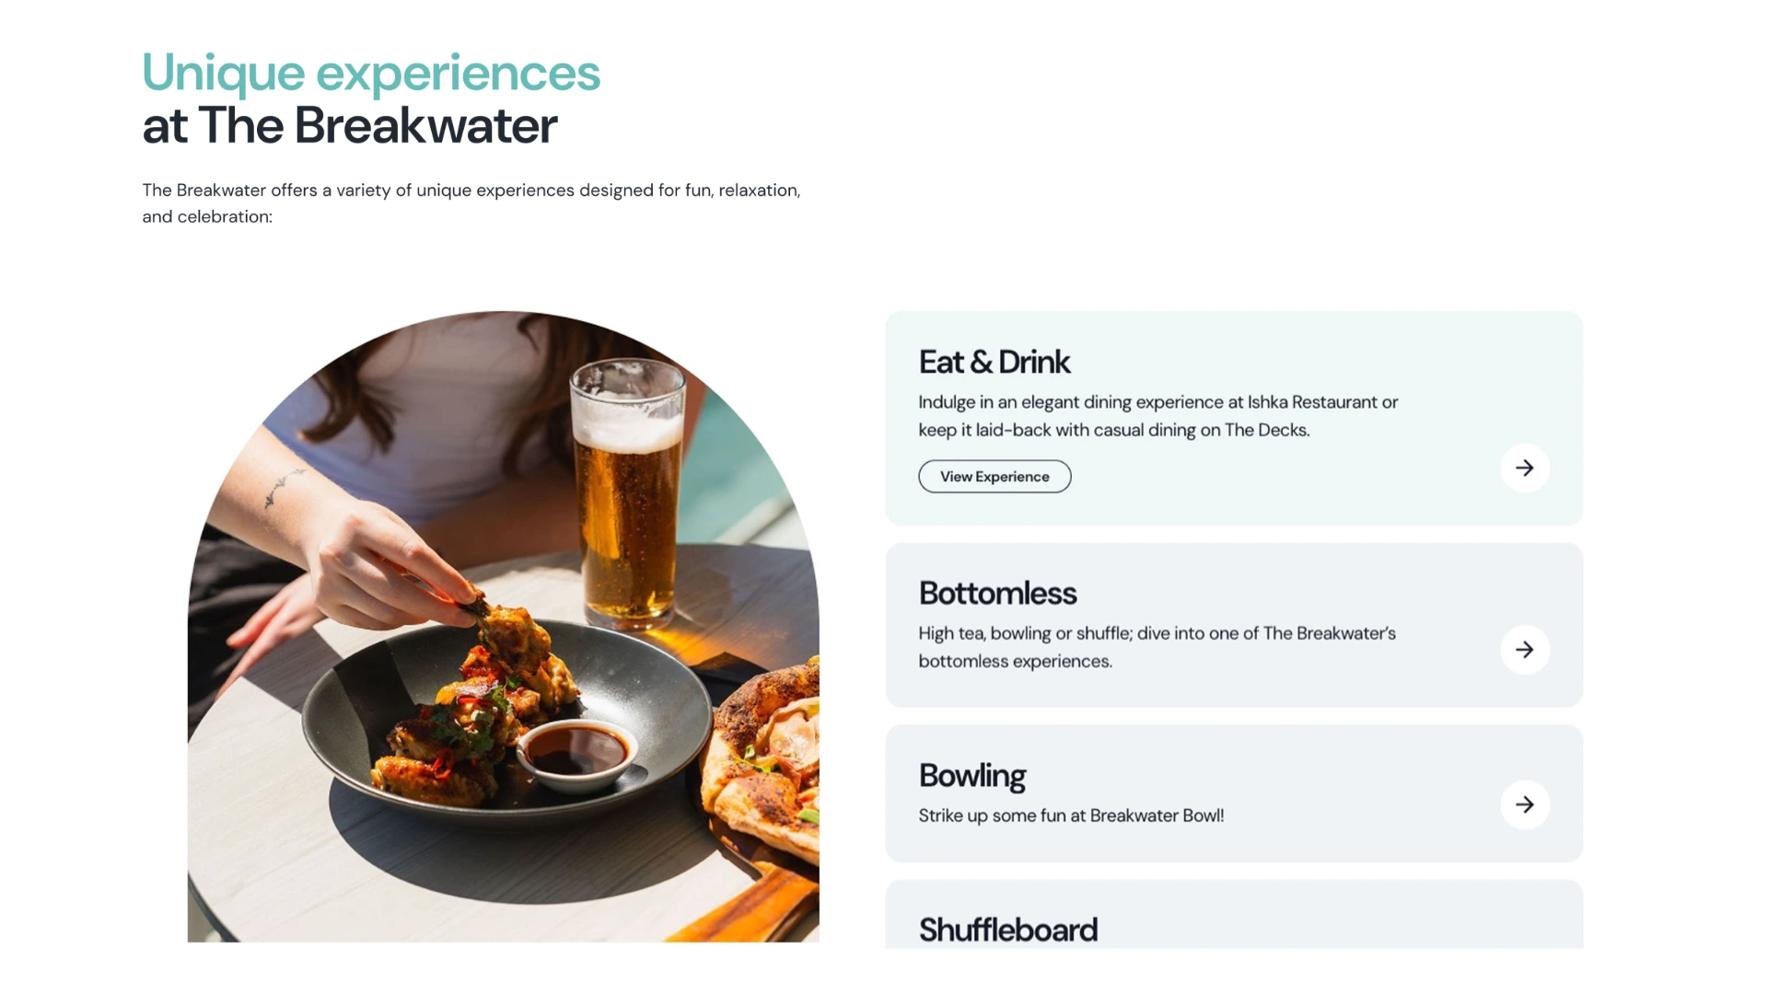This screenshot has width=1768, height=994.
Task: Click the arrow icon in Eat & Drink card
Action: click(1525, 468)
